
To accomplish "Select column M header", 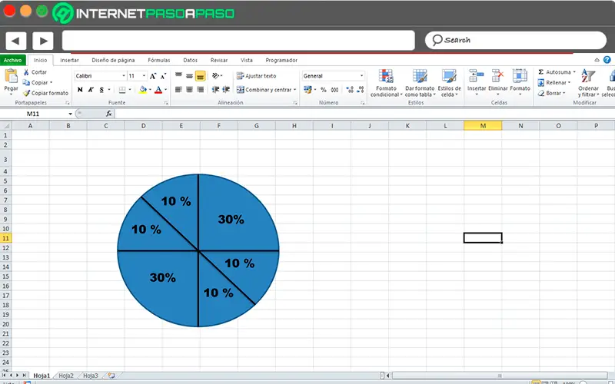I will pos(483,126).
